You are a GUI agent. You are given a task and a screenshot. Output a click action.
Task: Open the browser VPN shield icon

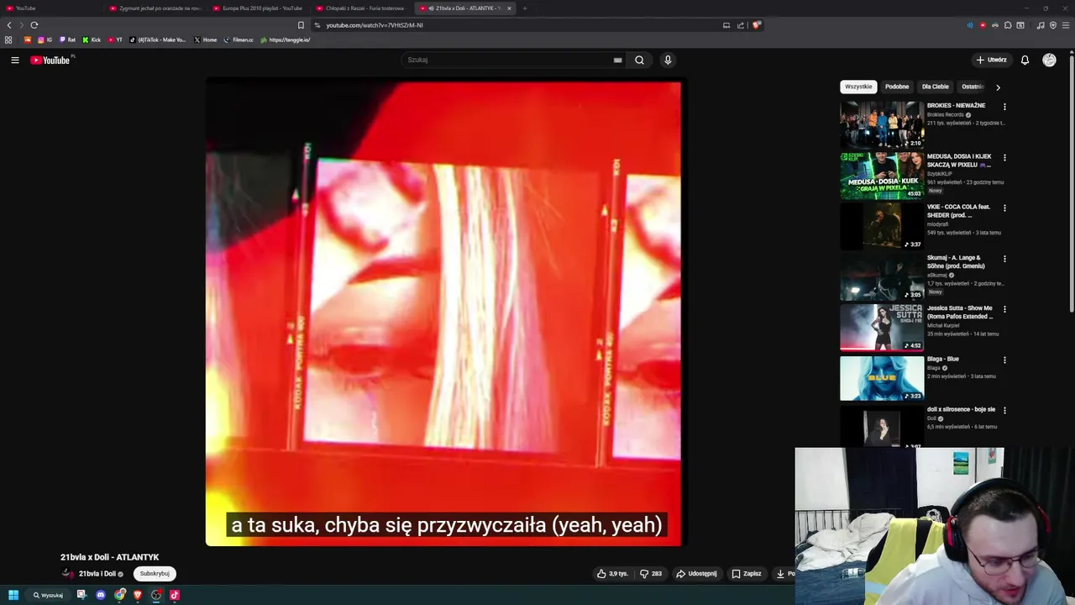[1053, 25]
